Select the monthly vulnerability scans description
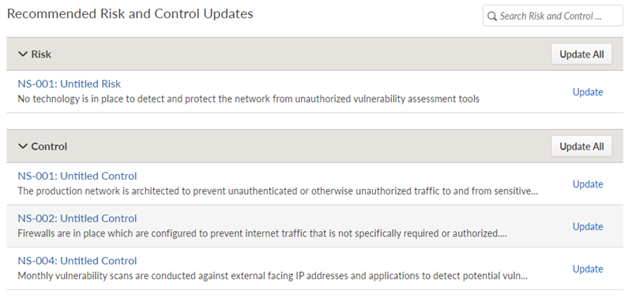The height and width of the screenshot is (298, 632). click(273, 276)
